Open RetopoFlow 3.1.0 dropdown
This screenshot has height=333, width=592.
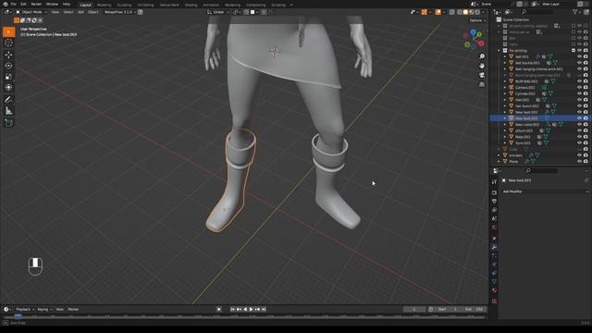[119, 12]
